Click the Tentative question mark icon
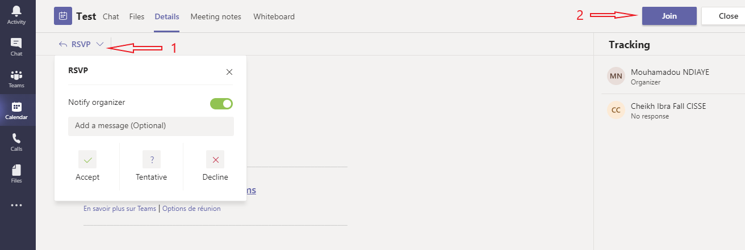 point(152,160)
